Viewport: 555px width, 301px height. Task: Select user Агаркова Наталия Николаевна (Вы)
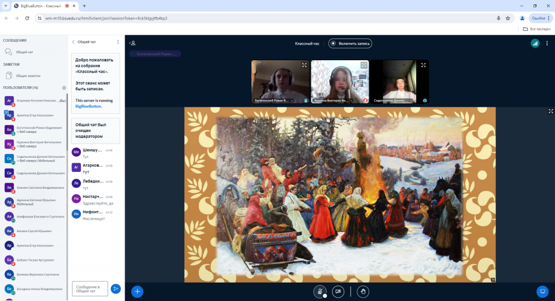pos(35,100)
